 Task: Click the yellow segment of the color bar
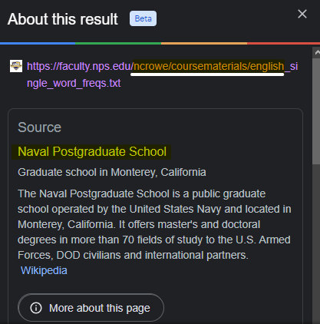pyautogui.click(x=204, y=44)
